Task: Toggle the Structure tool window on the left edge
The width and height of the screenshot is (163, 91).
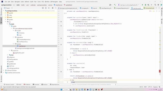Action: click(1, 79)
